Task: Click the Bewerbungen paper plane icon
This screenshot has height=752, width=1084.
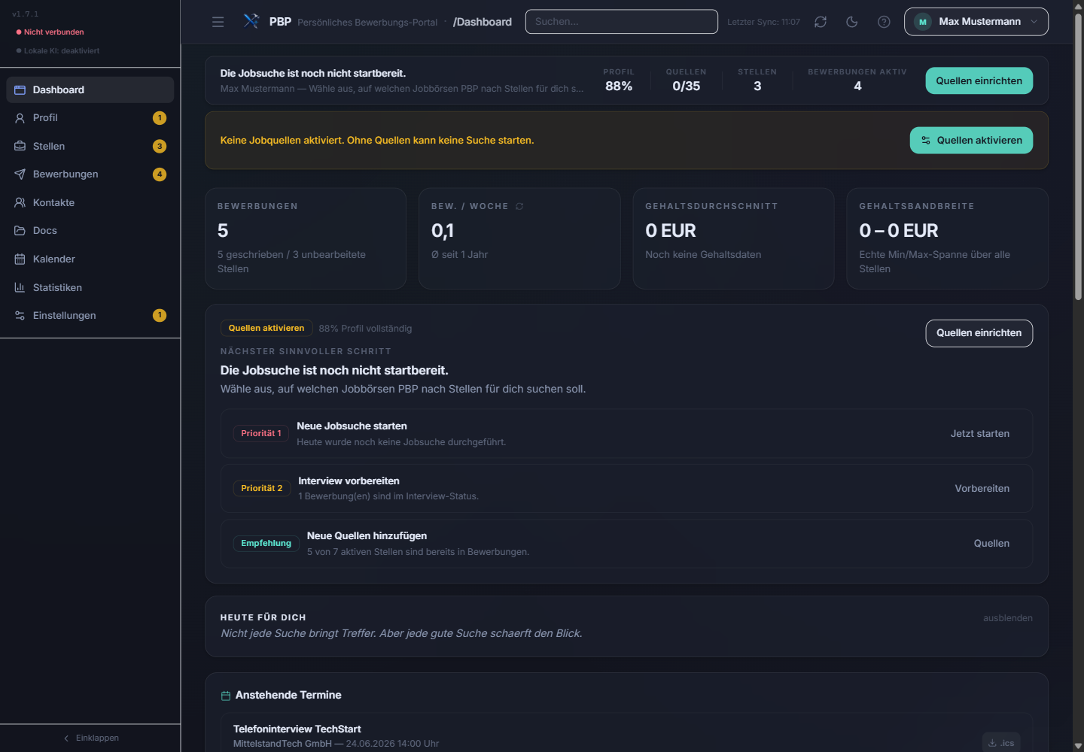Action: tap(20, 174)
